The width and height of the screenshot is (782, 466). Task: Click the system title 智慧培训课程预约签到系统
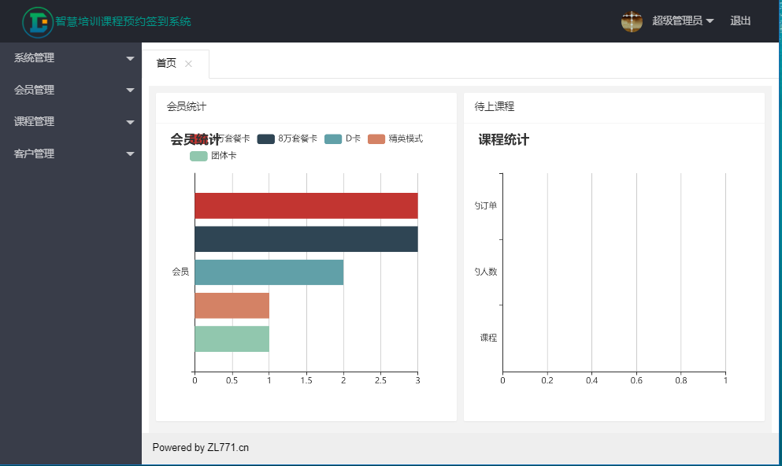123,22
